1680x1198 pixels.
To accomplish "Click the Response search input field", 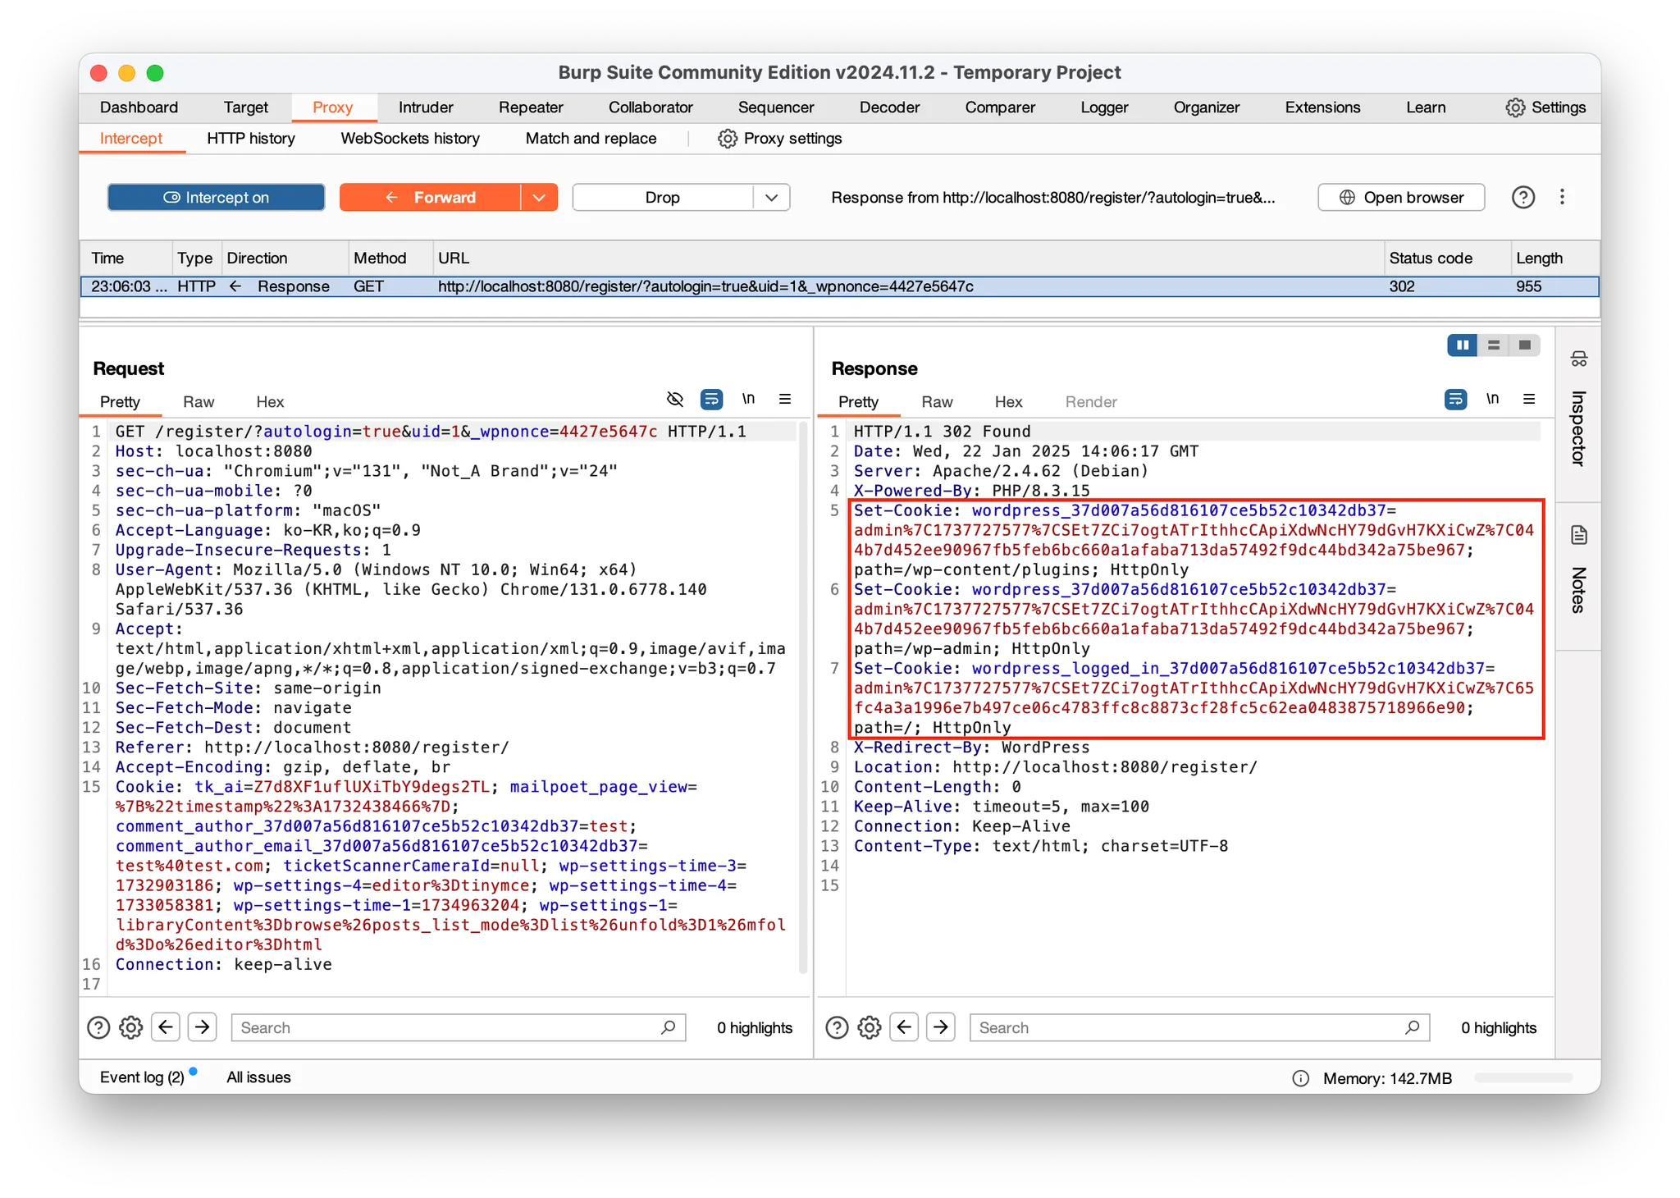I will (1189, 1027).
